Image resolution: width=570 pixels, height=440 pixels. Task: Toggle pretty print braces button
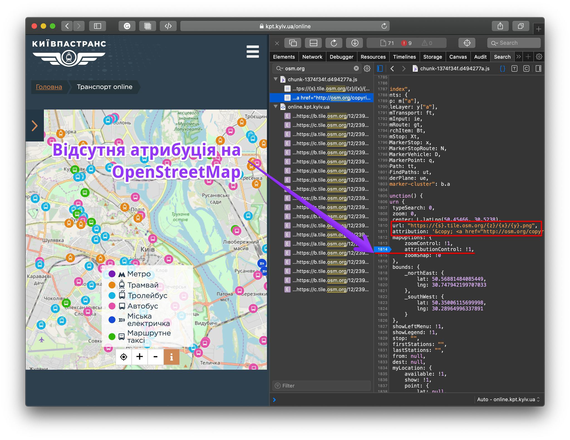502,68
